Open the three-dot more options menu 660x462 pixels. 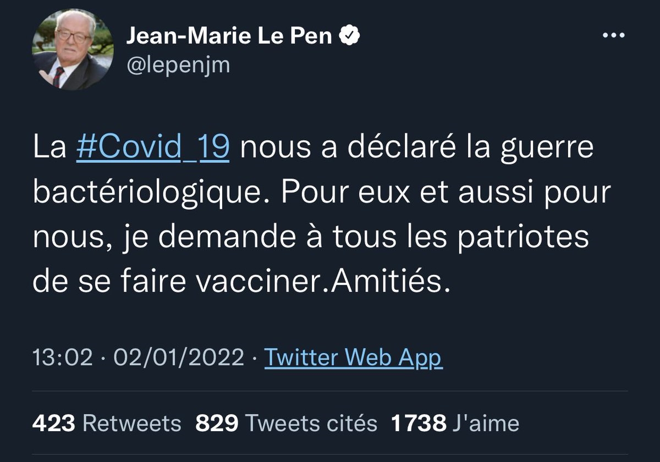[614, 35]
